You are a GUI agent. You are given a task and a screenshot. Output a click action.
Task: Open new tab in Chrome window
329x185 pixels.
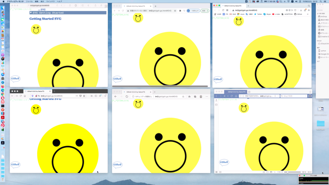click(156, 6)
